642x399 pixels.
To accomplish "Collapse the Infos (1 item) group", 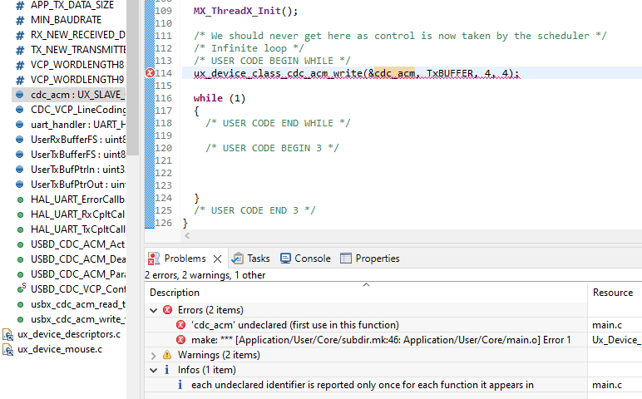I will pos(154,371).
